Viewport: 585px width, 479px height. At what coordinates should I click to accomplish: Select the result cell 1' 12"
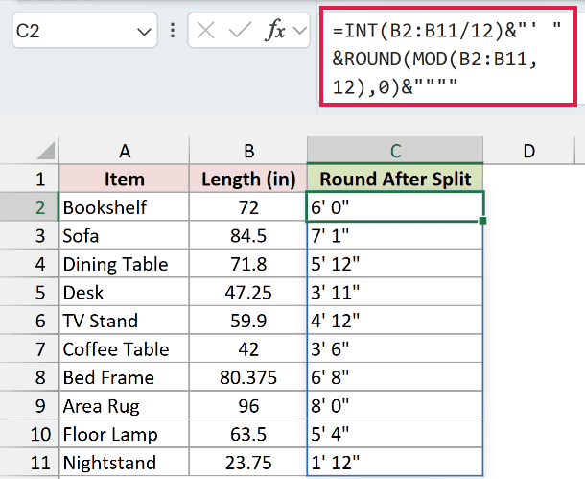(x=395, y=463)
